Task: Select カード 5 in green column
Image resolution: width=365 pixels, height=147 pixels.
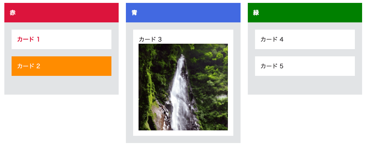Action: 305,66
